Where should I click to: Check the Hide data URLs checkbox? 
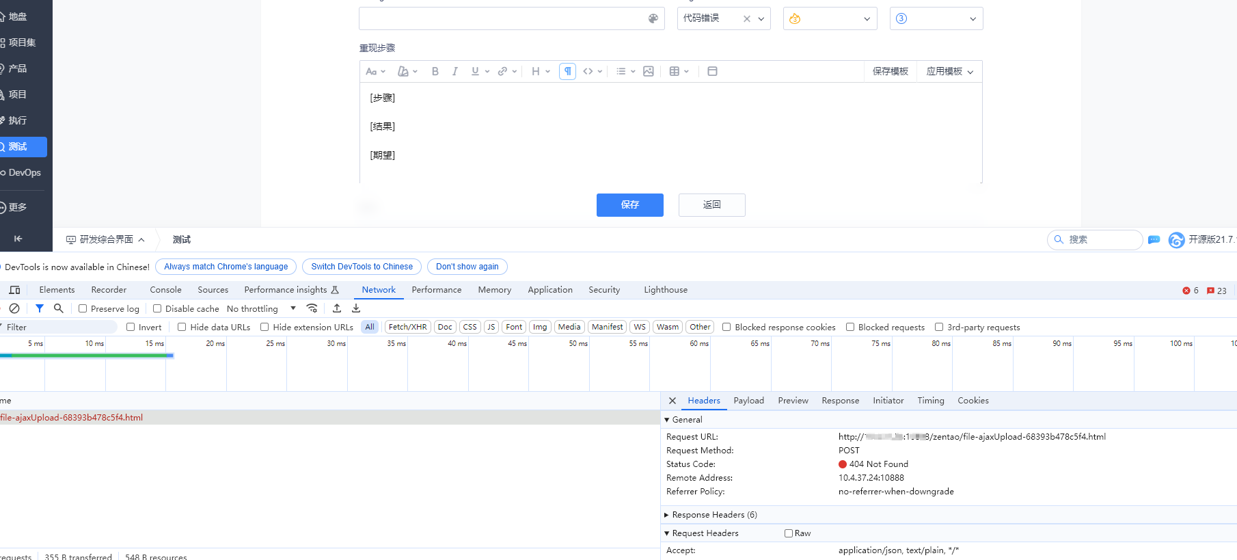(x=182, y=327)
